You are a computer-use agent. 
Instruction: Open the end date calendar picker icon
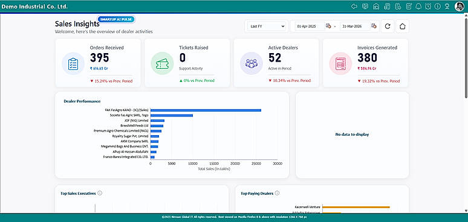pos(374,26)
